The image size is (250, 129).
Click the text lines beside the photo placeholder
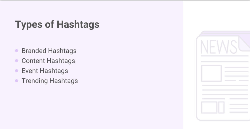click(x=236, y=74)
